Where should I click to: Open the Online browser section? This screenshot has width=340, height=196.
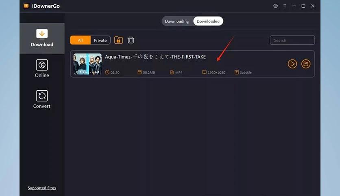[x=42, y=69]
